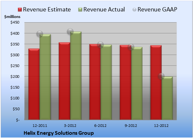Select the "12-2012" quarter label

[161, 126]
